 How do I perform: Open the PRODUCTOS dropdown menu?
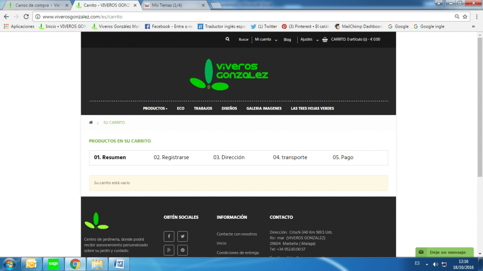(x=155, y=108)
